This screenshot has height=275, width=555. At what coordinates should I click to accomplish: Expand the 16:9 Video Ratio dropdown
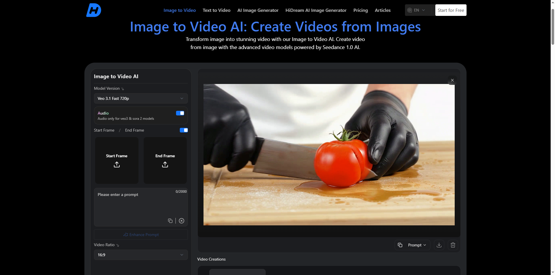(141, 255)
